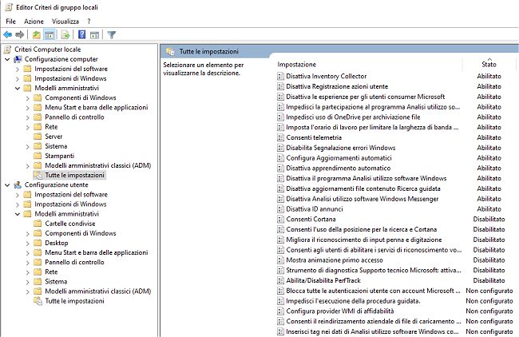Open the File menu

click(10, 22)
